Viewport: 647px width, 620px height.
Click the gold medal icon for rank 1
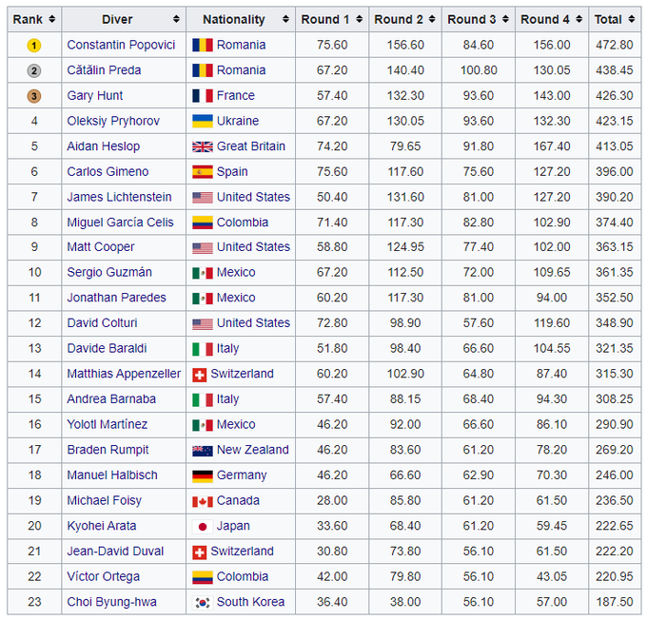(x=33, y=45)
